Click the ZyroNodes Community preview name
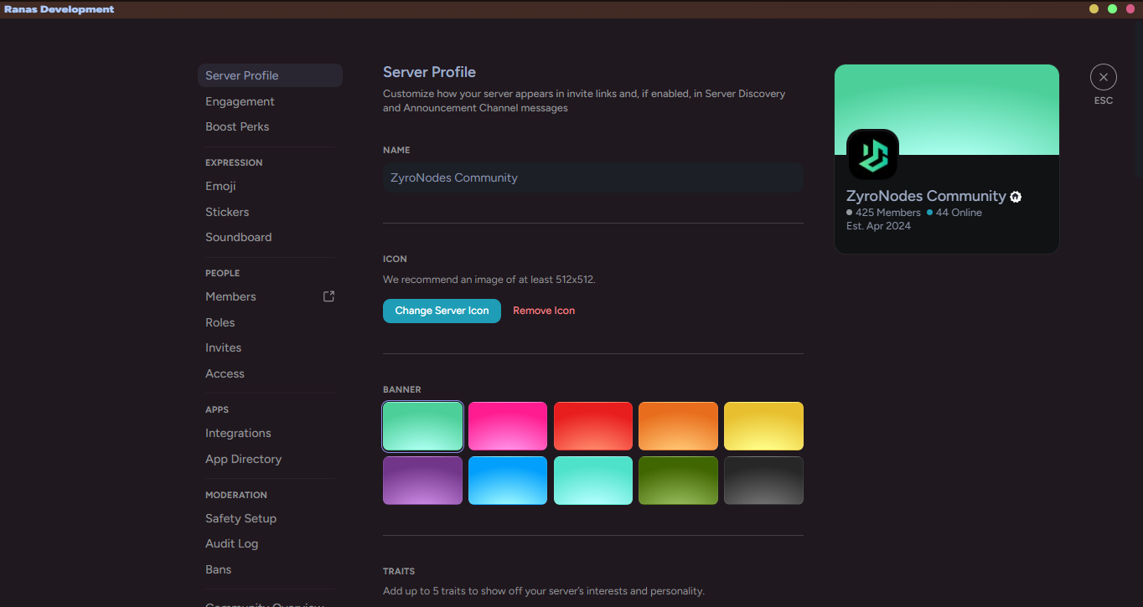This screenshot has width=1143, height=607. click(x=926, y=196)
